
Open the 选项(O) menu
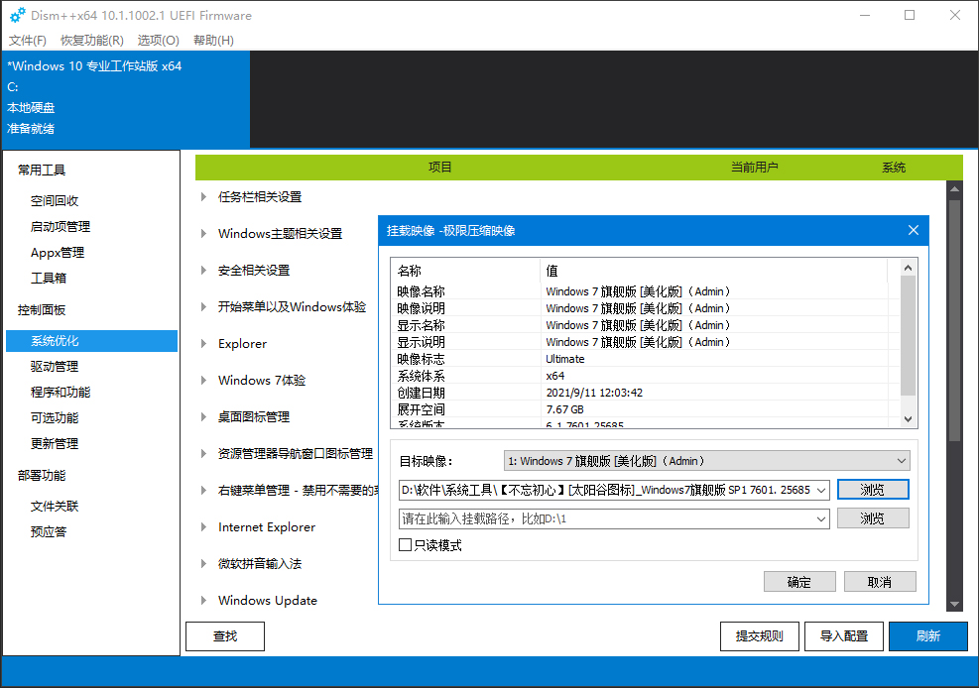click(x=158, y=41)
